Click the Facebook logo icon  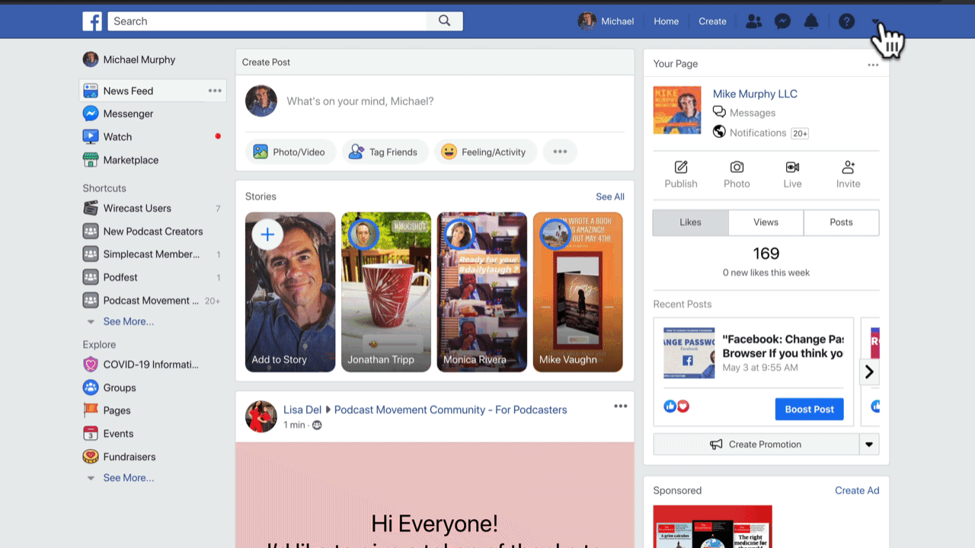92,21
